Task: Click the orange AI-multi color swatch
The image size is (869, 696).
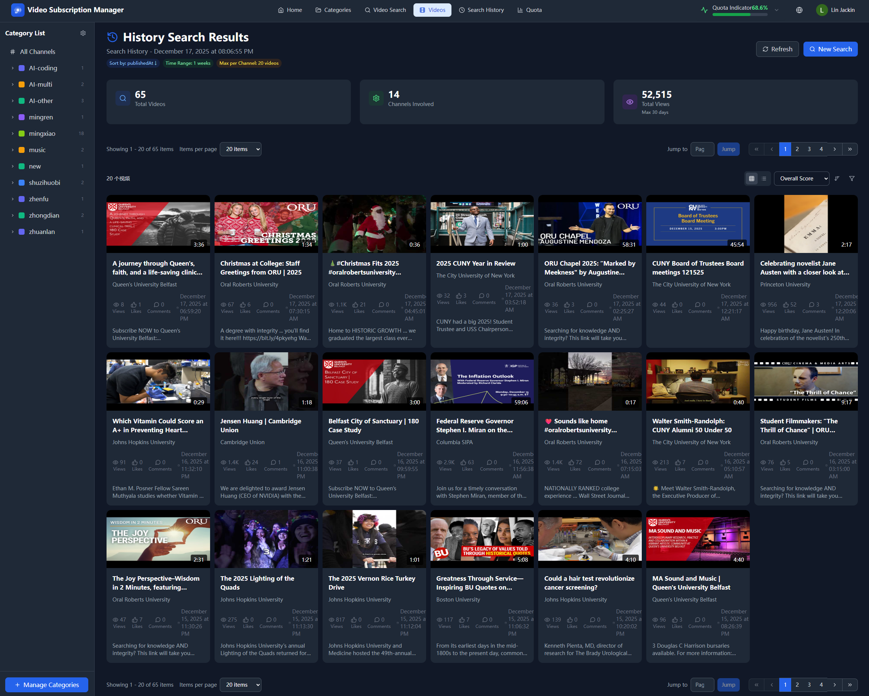Action: point(22,84)
